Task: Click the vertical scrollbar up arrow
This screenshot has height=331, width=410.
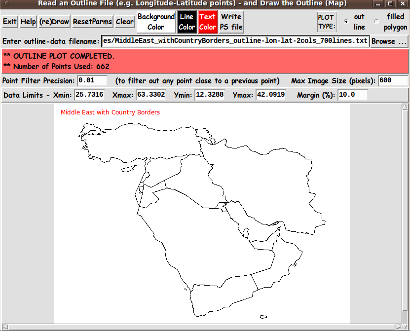Action: [405, 107]
